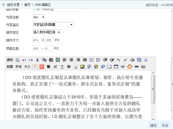Insert current date with the calendar icon
The height and width of the screenshot is (129, 173).
139,60
